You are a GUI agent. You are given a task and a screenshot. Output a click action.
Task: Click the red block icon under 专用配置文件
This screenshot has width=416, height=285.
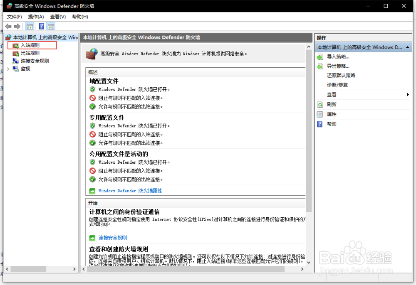pyautogui.click(x=92, y=134)
